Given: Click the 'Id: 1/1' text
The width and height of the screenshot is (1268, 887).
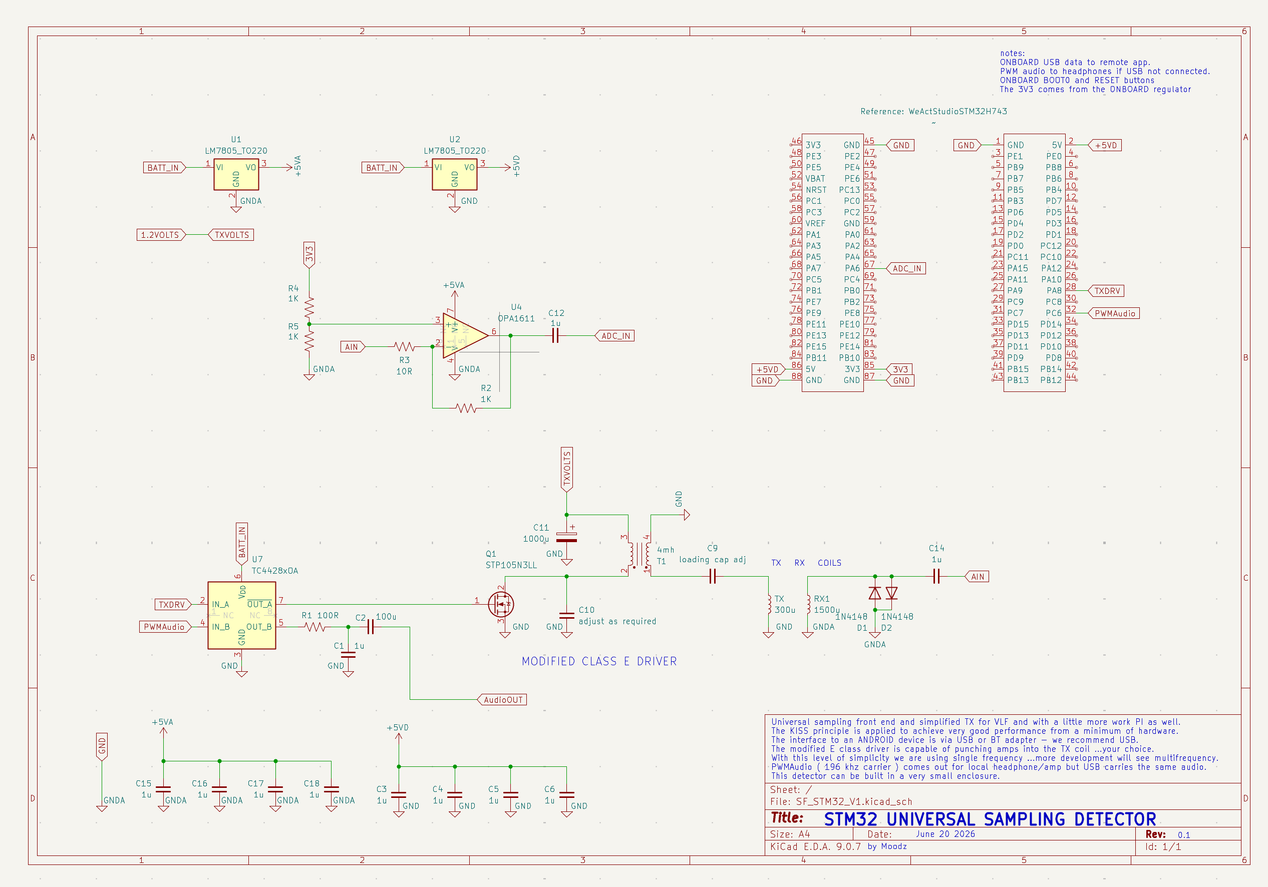Looking at the screenshot, I should tap(1163, 846).
